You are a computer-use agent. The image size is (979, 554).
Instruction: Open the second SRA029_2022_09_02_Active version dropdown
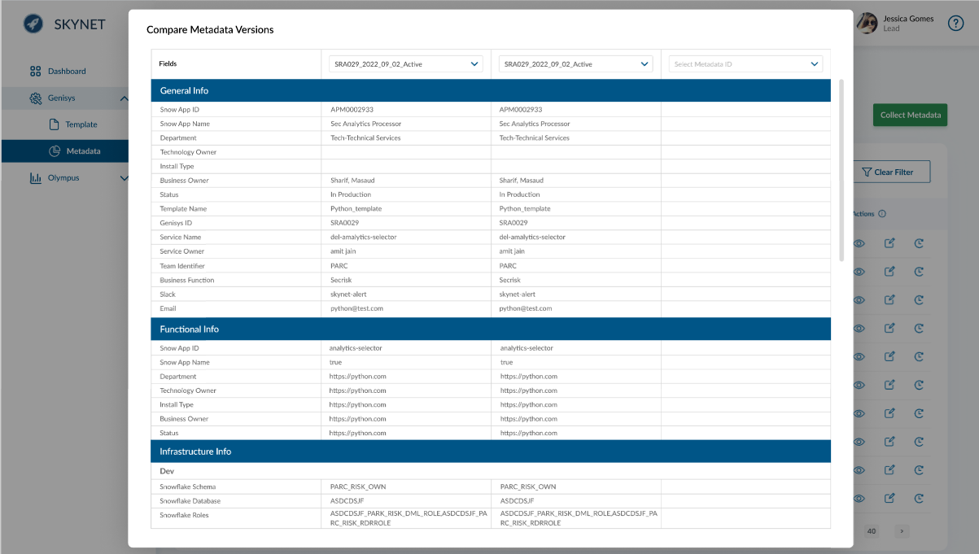[575, 63]
